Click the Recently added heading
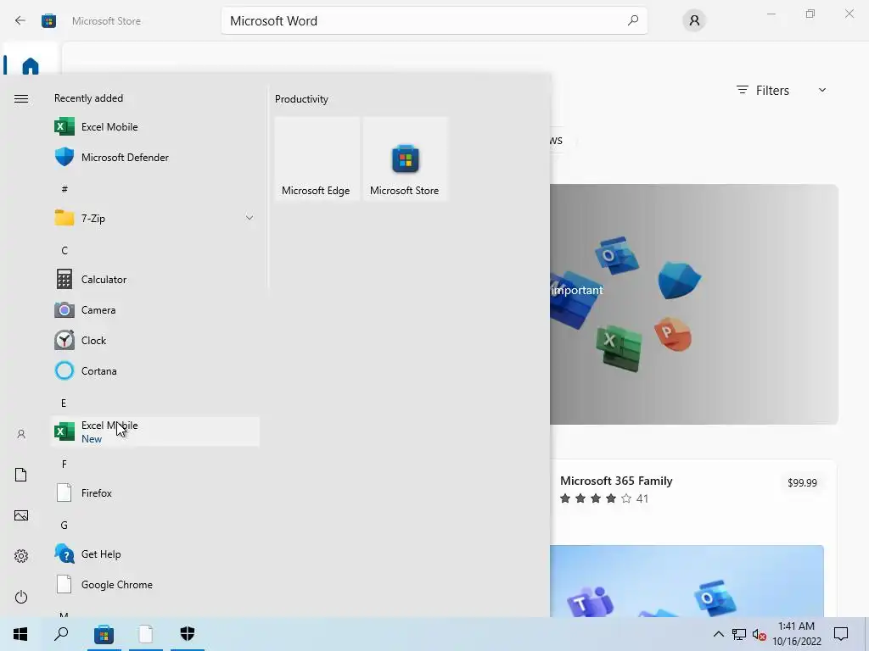The width and height of the screenshot is (869, 651). pos(88,98)
